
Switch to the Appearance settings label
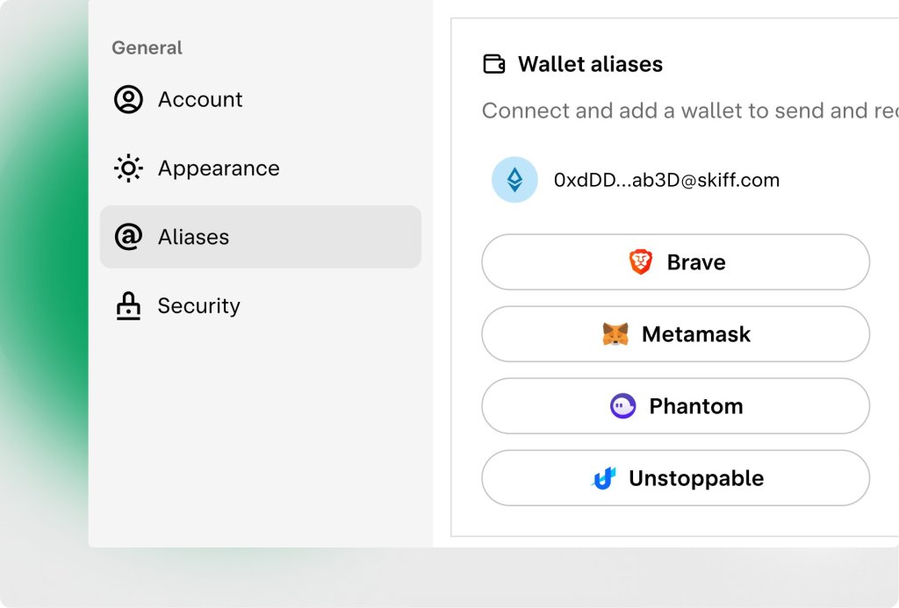click(x=219, y=168)
